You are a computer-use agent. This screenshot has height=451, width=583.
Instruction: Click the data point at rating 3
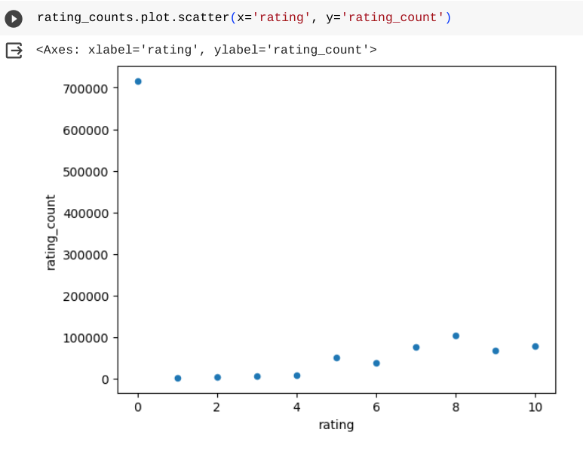tap(257, 376)
